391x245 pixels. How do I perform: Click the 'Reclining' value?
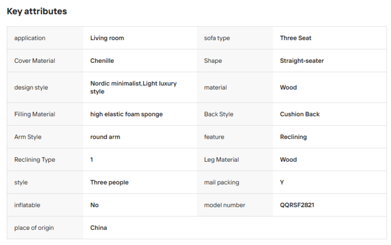click(x=293, y=137)
